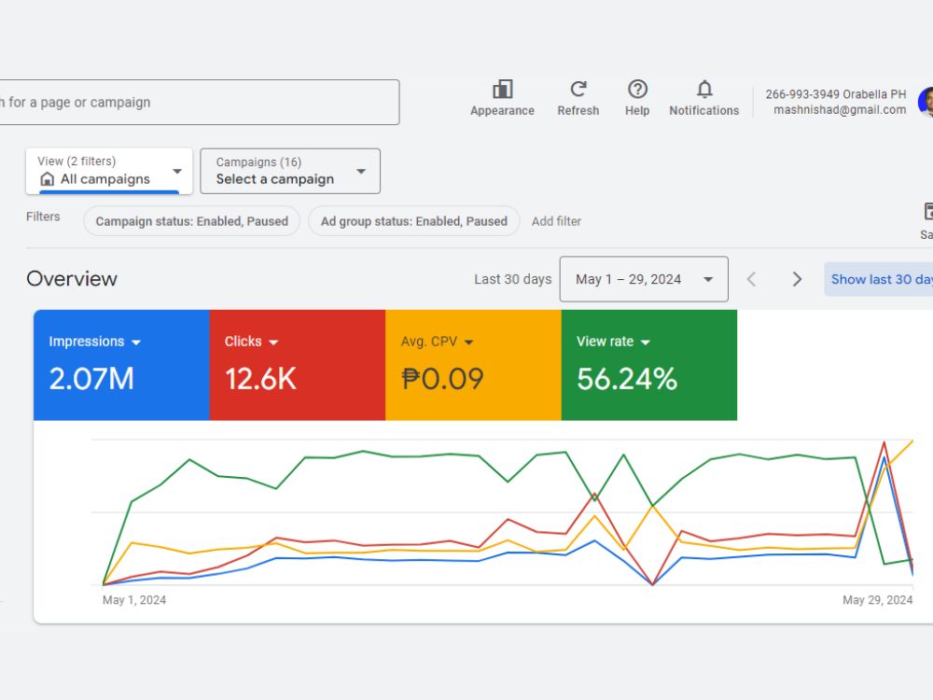Go to the next date range arrow
This screenshot has height=700, width=933.
pyautogui.click(x=798, y=279)
